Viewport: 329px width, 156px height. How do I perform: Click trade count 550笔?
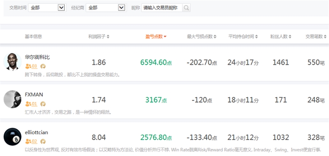[x=316, y=62]
